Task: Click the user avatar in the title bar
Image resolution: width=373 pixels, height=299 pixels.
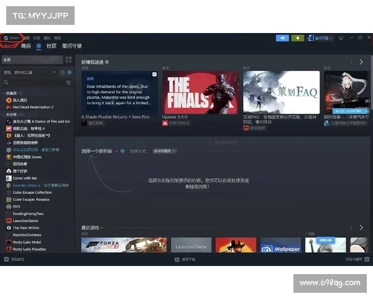Action: click(x=310, y=38)
